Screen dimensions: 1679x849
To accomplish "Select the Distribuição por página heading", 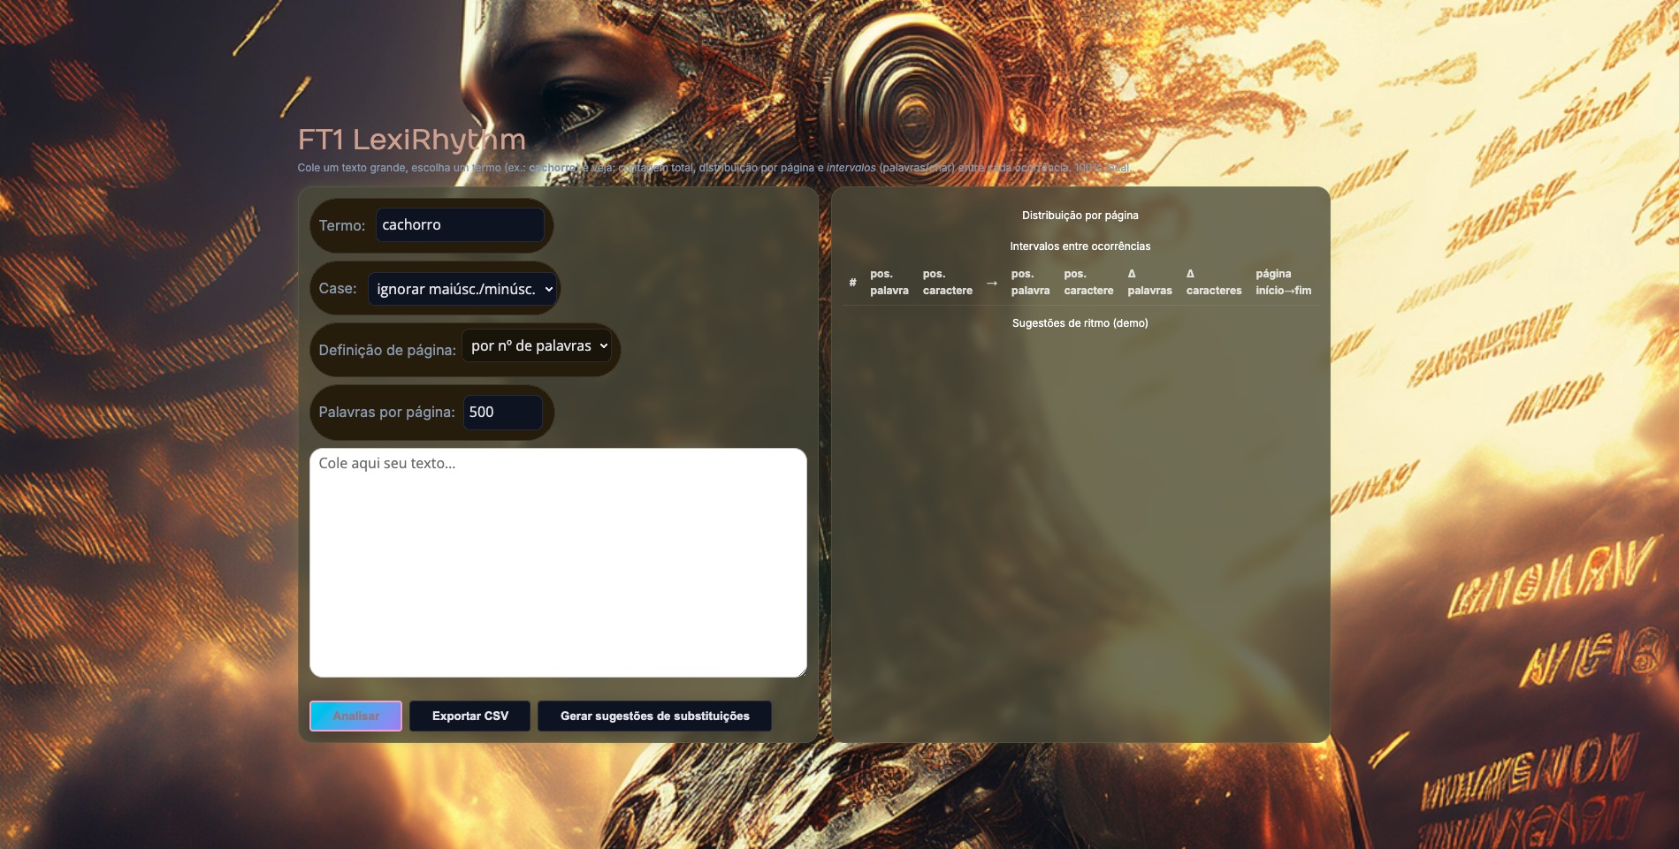I will pyautogui.click(x=1080, y=216).
